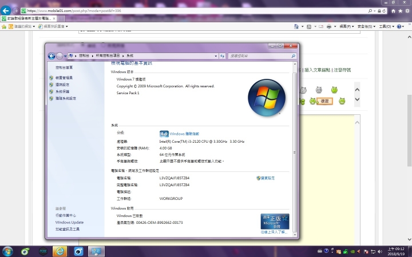Close the mobile01 browser tab

coord(54,18)
